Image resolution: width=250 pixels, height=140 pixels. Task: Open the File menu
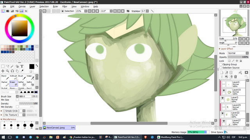[x=4, y=7]
